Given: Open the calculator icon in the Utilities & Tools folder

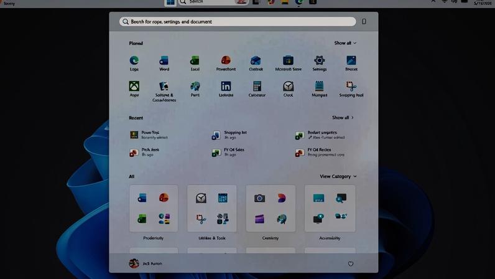Looking at the screenshot, I should click(223, 198).
